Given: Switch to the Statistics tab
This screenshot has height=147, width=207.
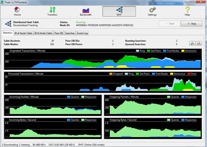Looking at the screenshot, I should click(7, 33).
